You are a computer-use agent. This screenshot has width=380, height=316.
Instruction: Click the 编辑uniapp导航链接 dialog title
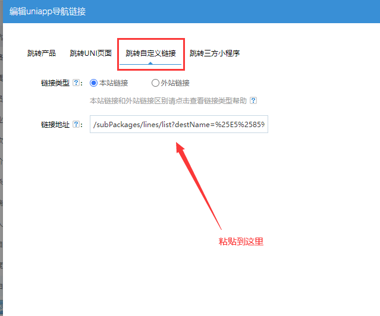pos(48,12)
